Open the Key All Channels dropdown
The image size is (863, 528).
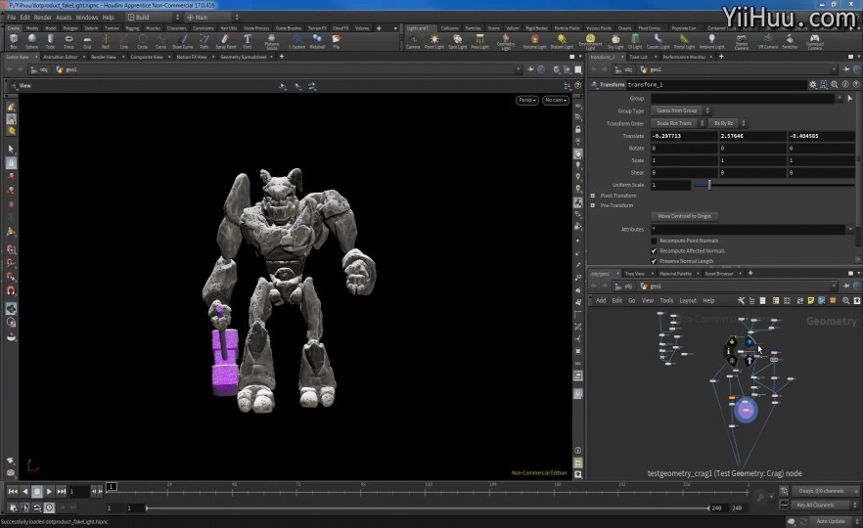tap(825, 505)
